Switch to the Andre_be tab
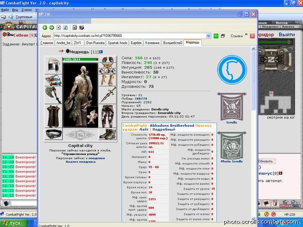The width and height of the screenshot is (303, 227). [64, 43]
